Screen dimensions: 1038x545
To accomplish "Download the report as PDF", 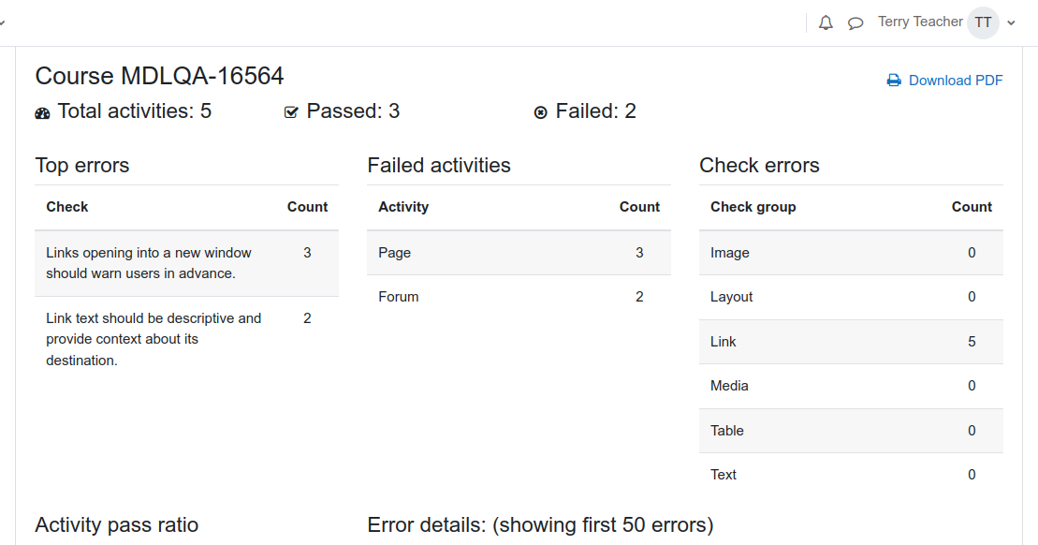I will click(956, 81).
